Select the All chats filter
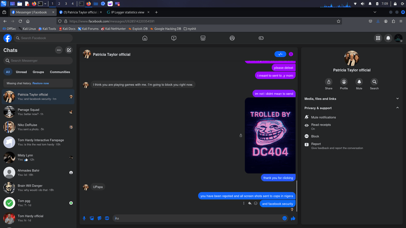This screenshot has width=406, height=228. 8,72
